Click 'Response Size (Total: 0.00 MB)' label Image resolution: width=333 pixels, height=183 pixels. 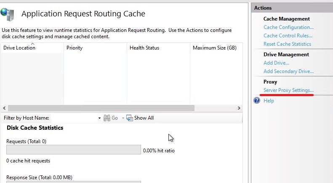[x=39, y=177]
